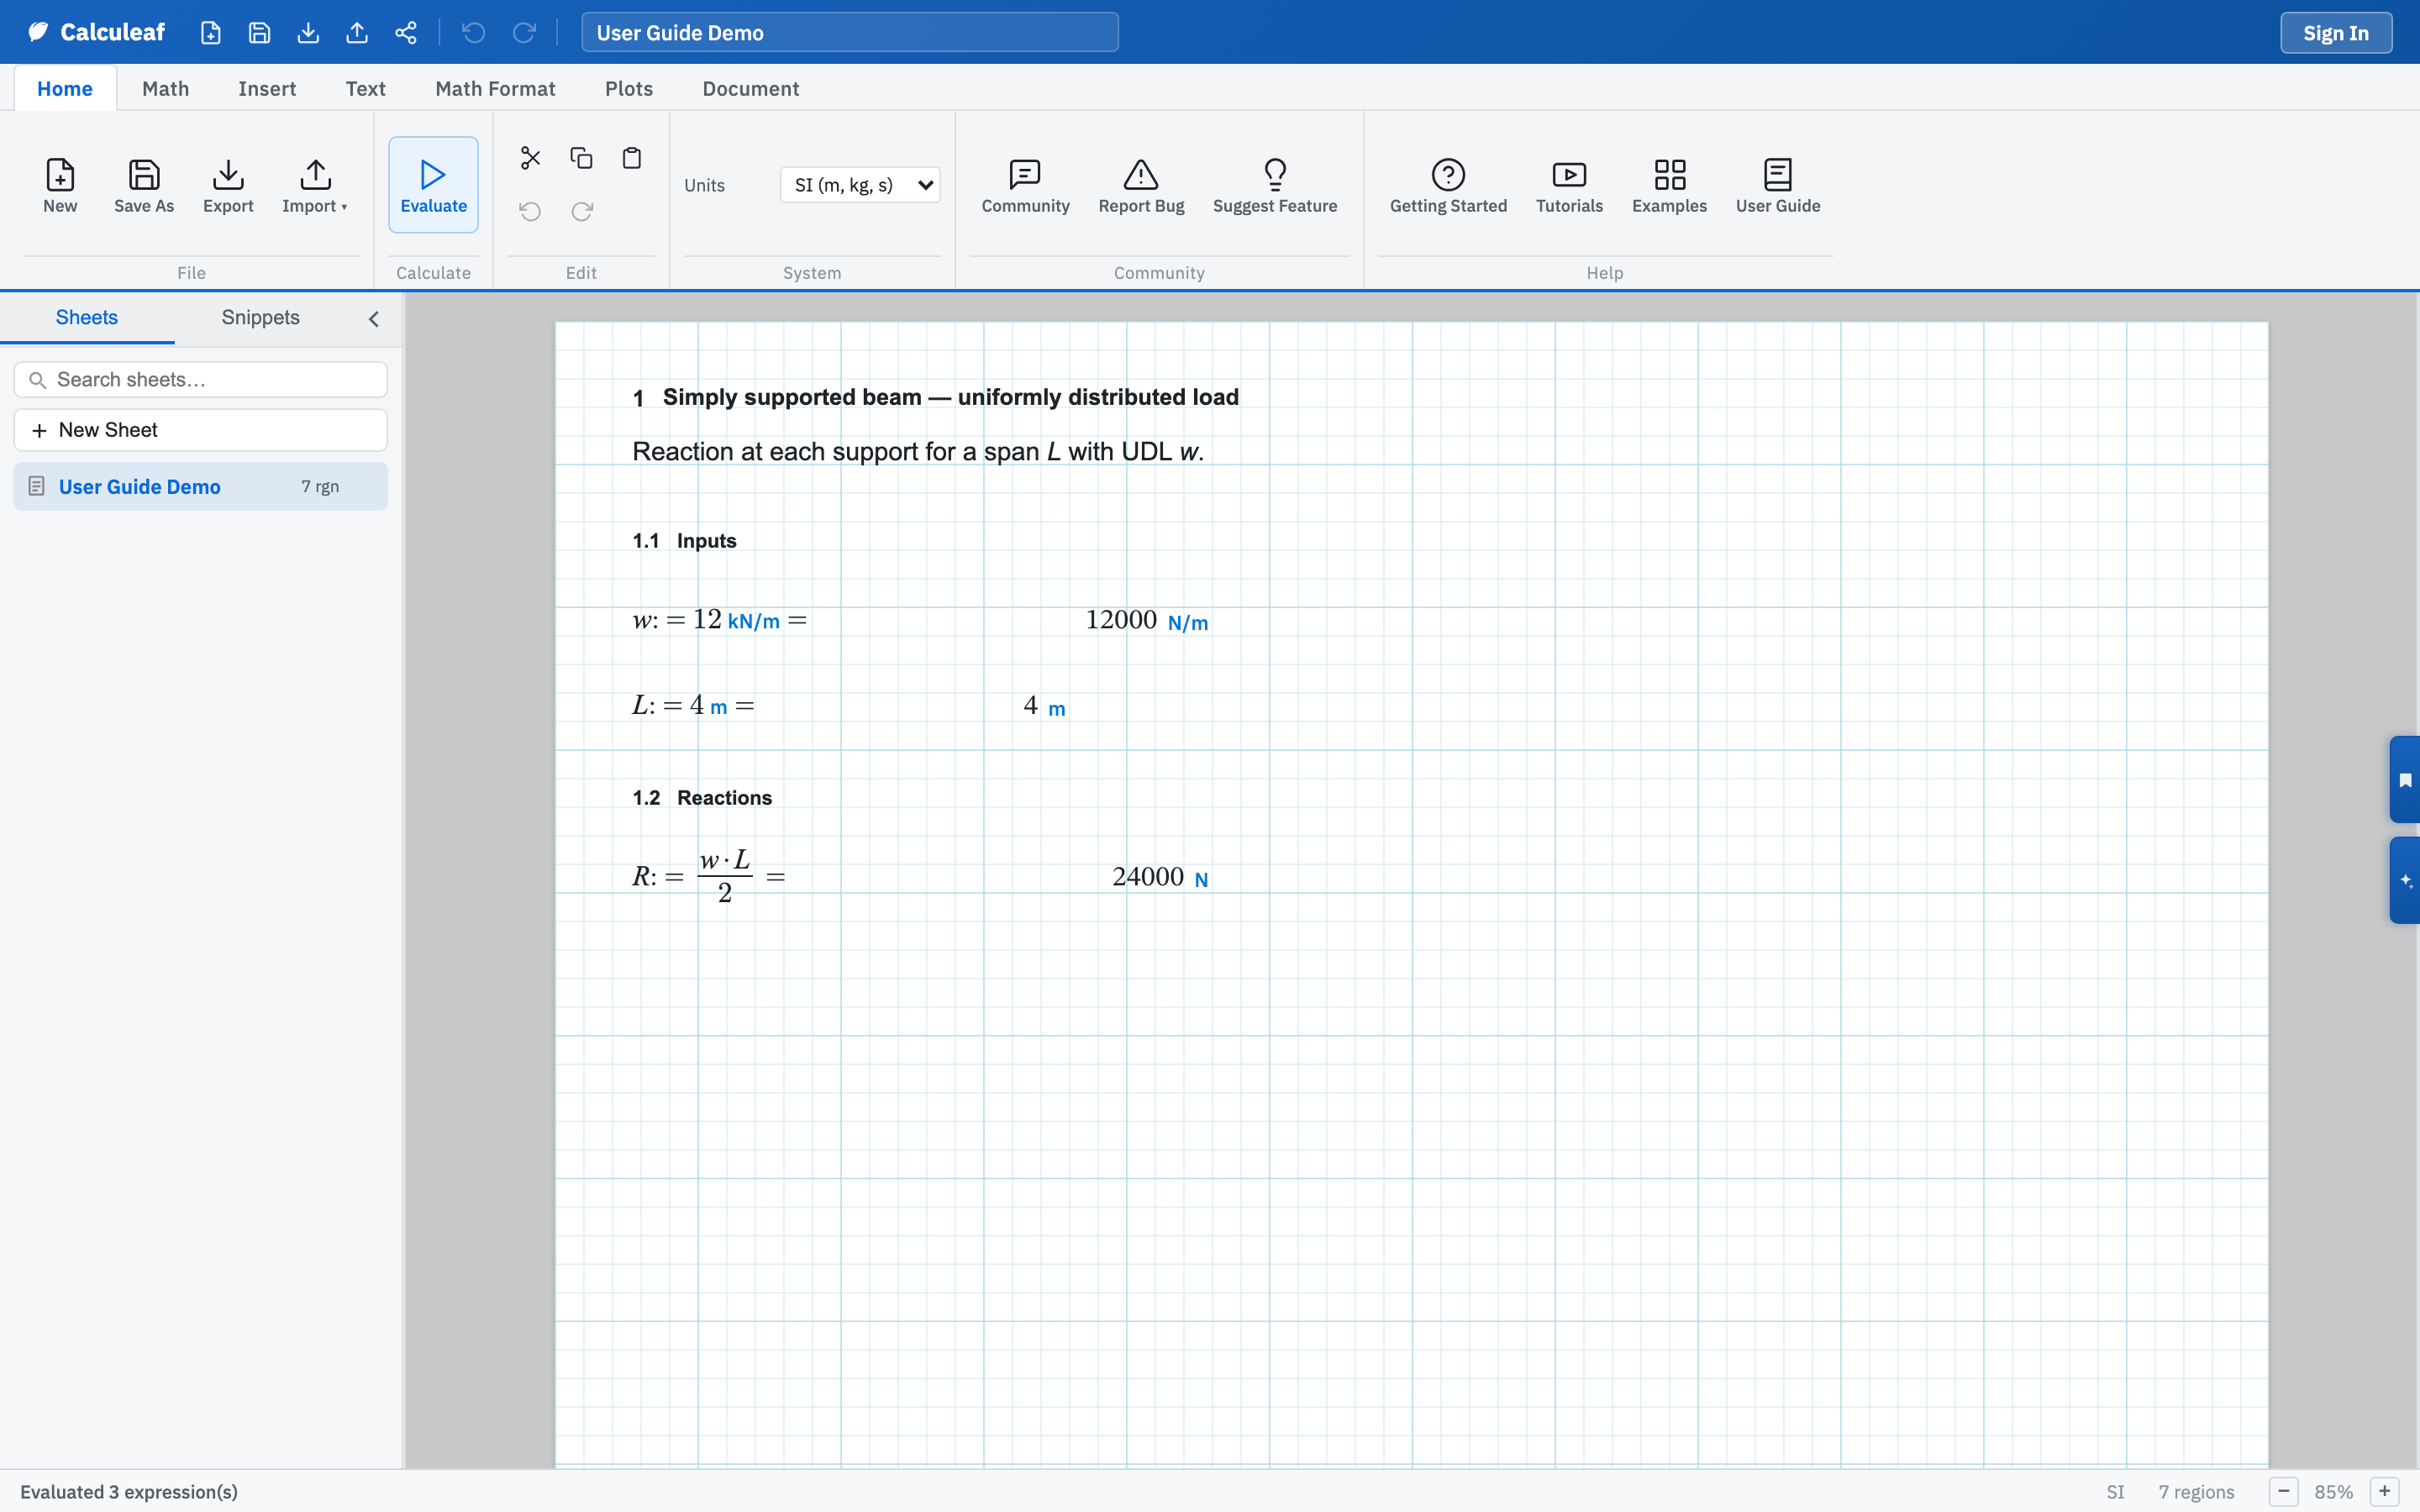The height and width of the screenshot is (1512, 2420).
Task: Select the Snippets sidebar tab
Action: coord(260,318)
